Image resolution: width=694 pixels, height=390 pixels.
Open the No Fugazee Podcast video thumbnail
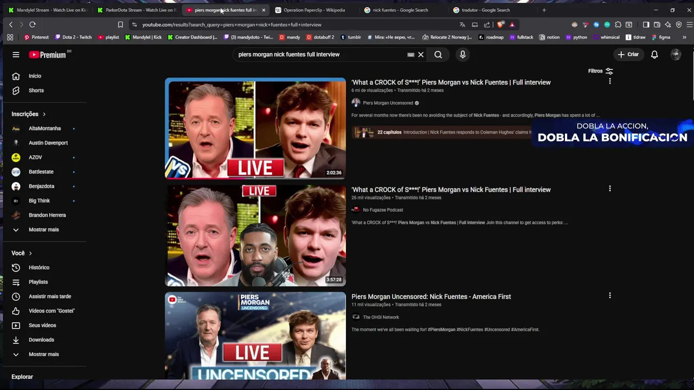255,236
